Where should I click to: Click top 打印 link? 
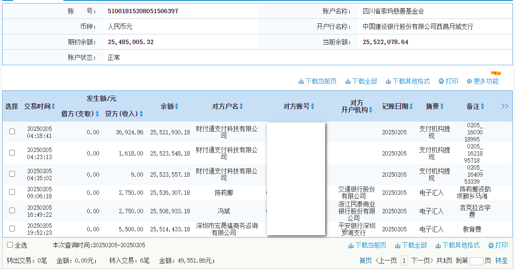click(452, 81)
